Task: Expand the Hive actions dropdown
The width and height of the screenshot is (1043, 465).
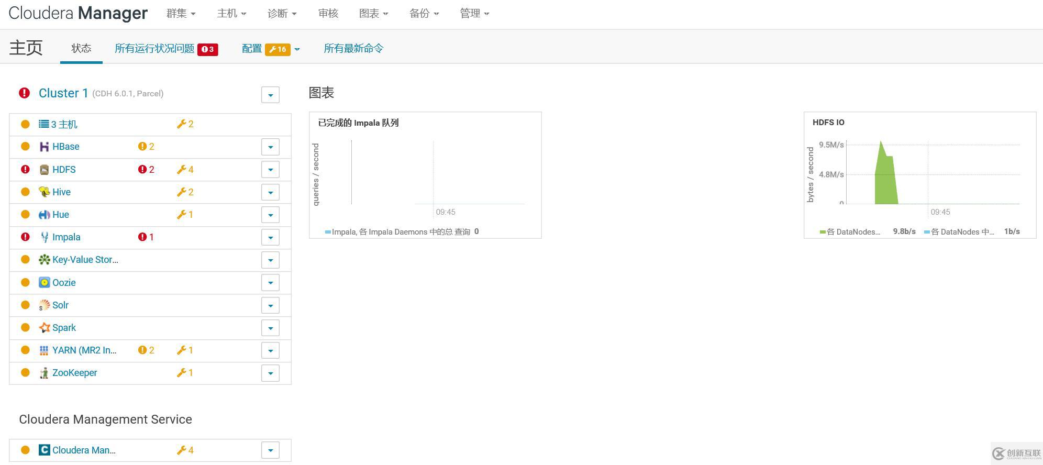Action: [x=270, y=192]
